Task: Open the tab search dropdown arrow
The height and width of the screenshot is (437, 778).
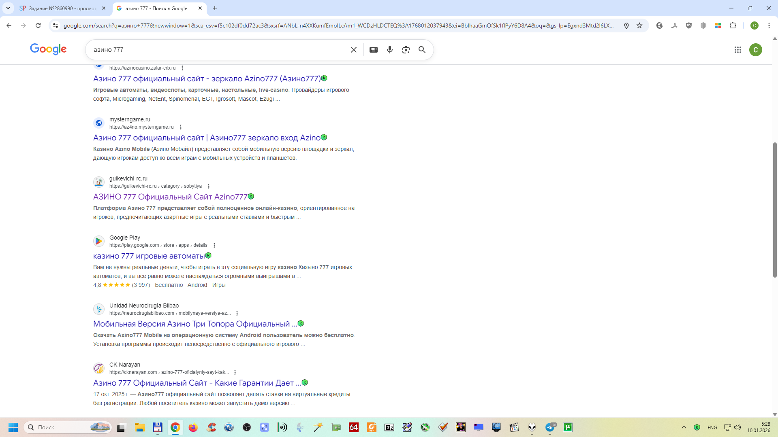Action: 8,8
